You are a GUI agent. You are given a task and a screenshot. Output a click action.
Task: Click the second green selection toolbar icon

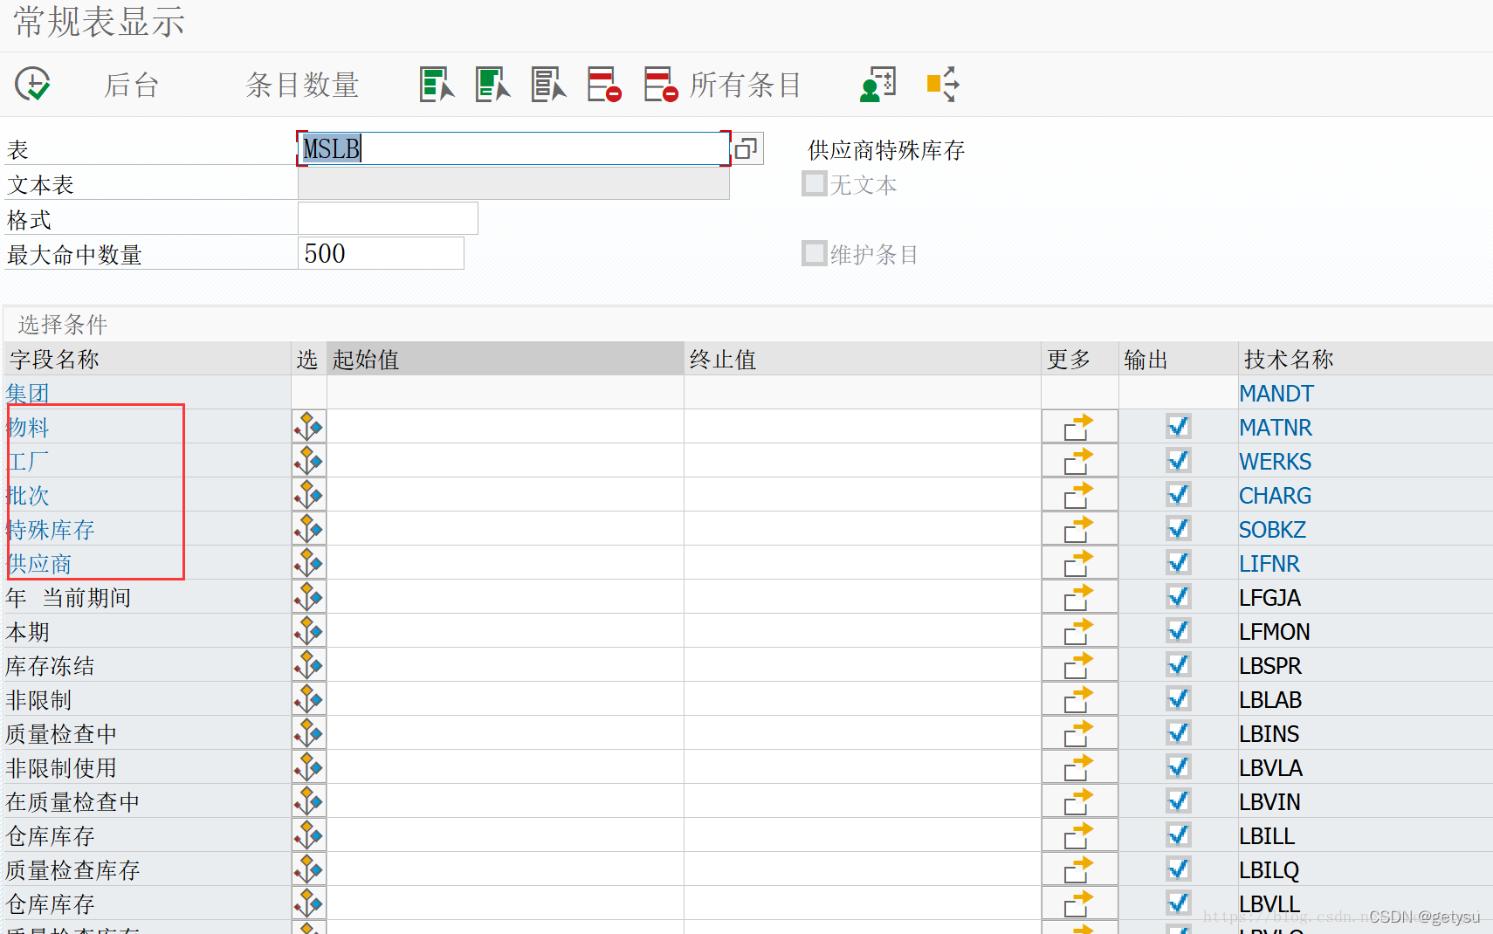pos(492,85)
